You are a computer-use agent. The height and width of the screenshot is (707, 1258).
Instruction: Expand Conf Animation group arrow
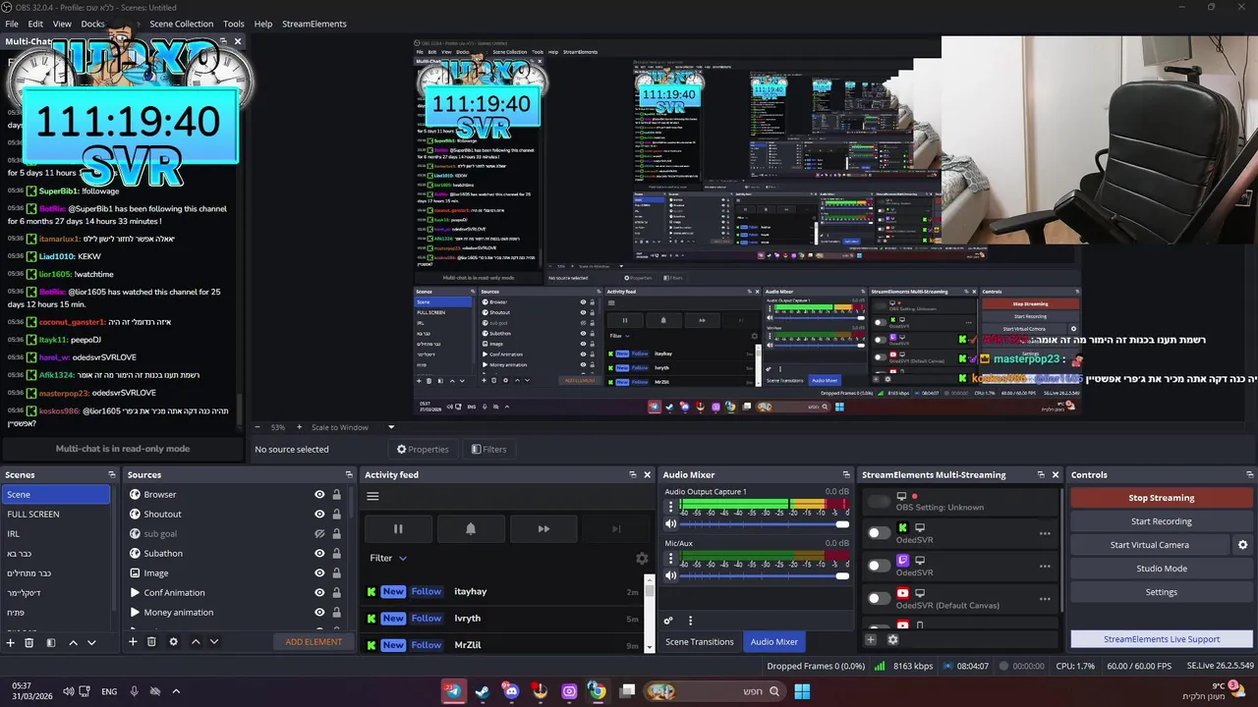click(135, 593)
